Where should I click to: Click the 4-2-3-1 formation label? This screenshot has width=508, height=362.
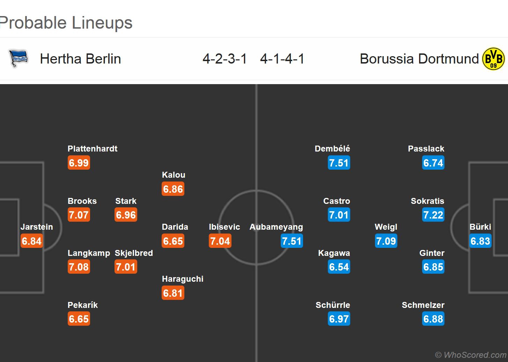[224, 59]
